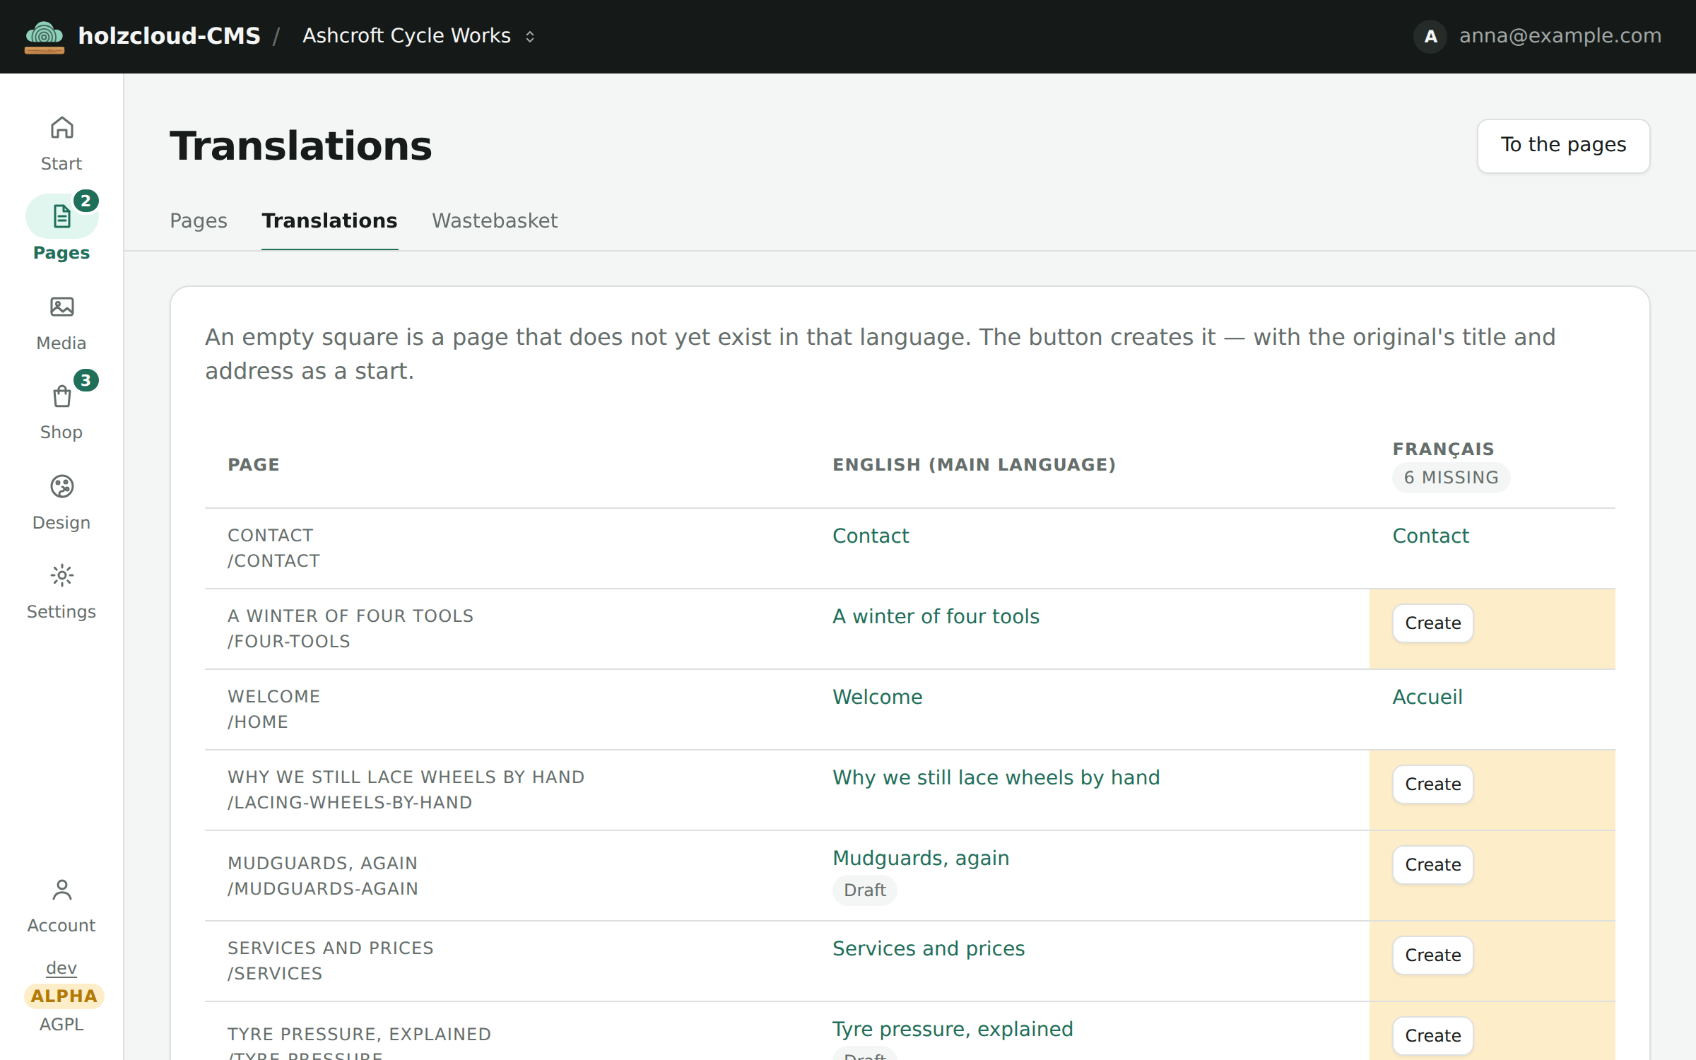Open the Start section in sidebar
The width and height of the screenshot is (1696, 1060).
(x=61, y=145)
